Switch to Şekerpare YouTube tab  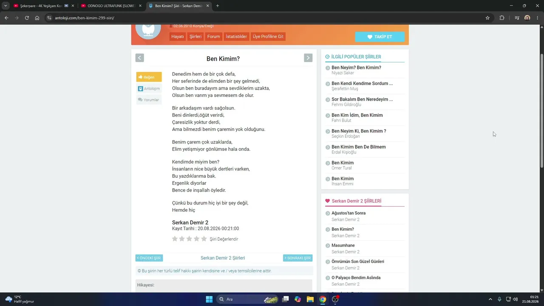click(41, 6)
